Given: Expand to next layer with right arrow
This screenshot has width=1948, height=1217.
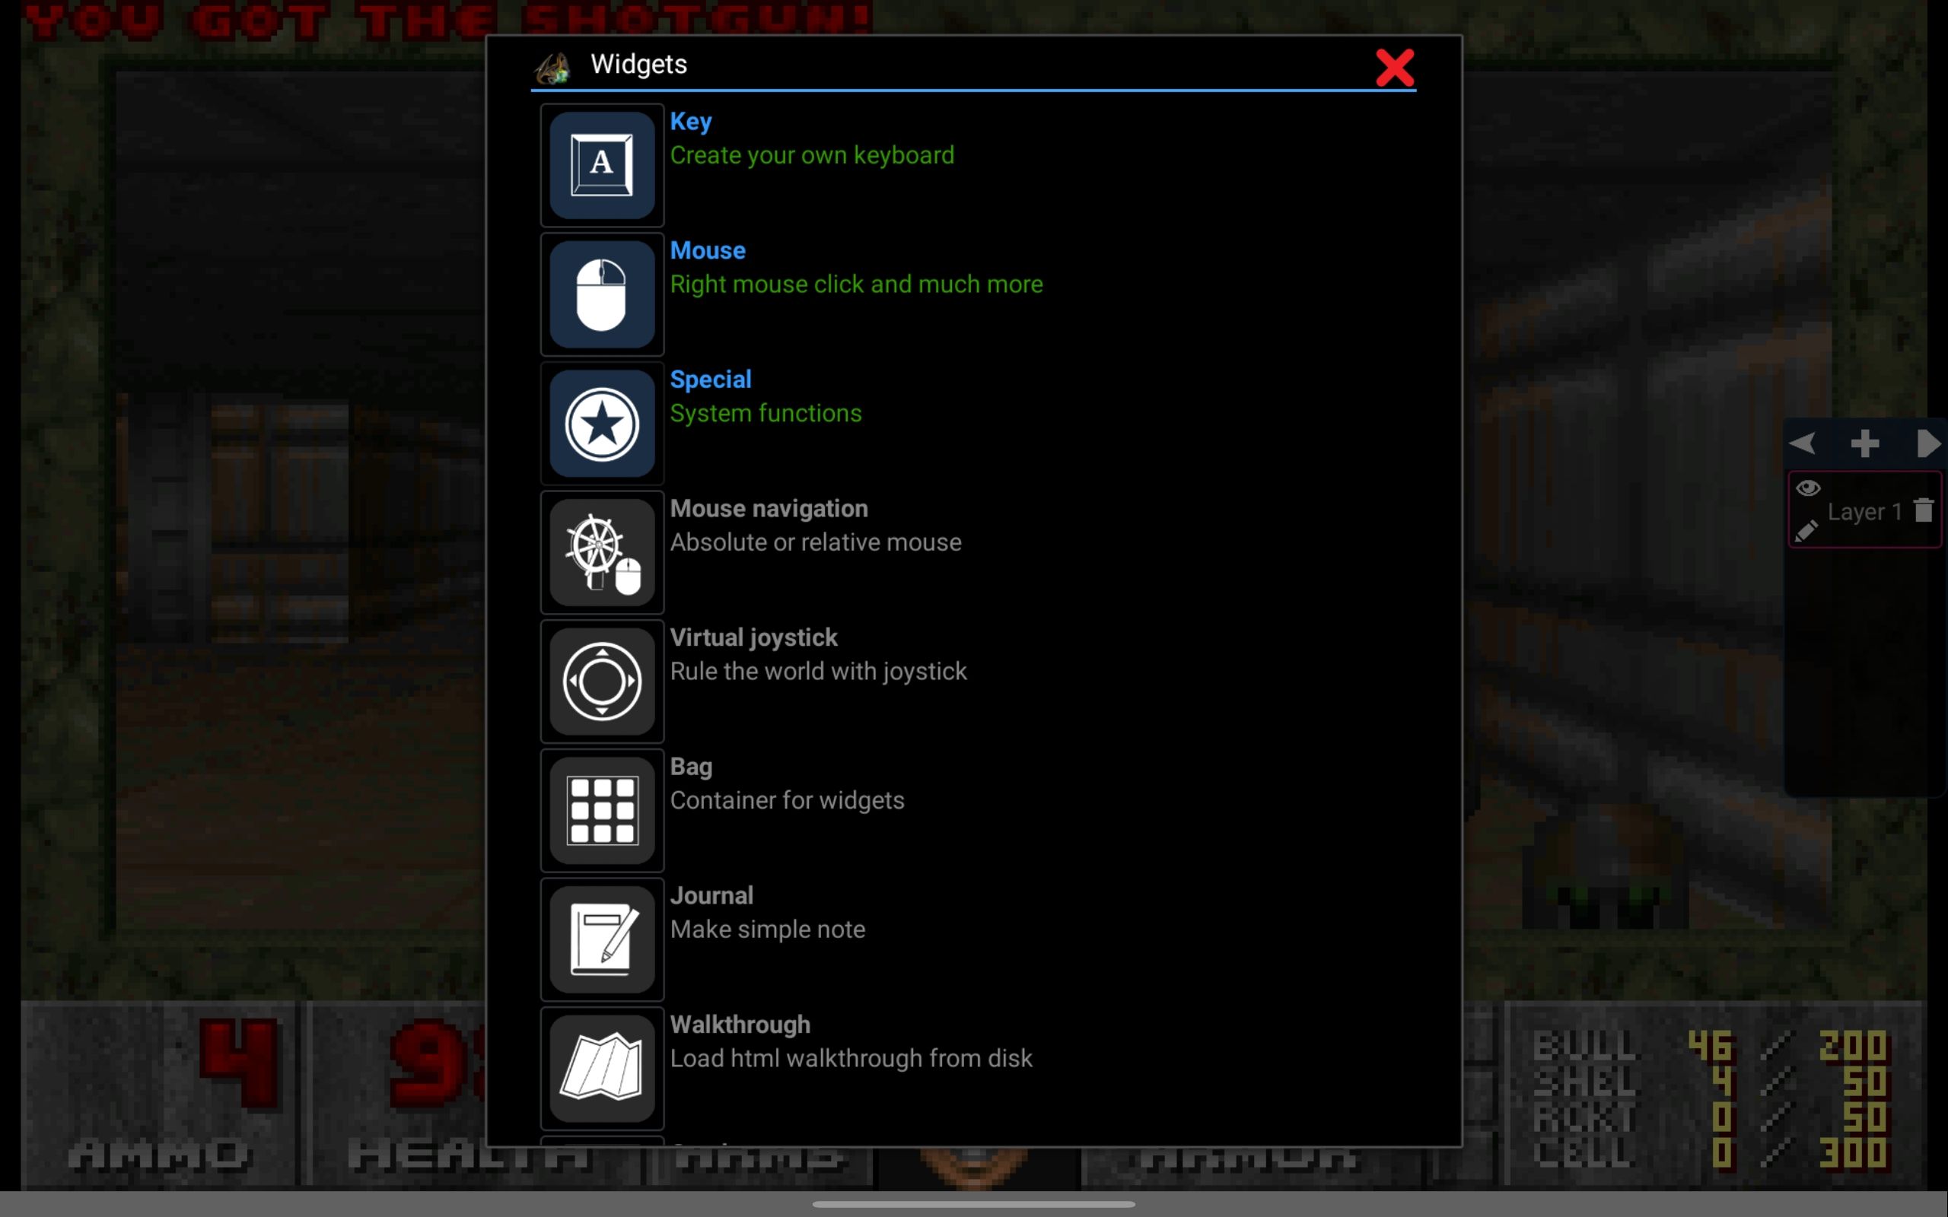Looking at the screenshot, I should click(x=1927, y=442).
